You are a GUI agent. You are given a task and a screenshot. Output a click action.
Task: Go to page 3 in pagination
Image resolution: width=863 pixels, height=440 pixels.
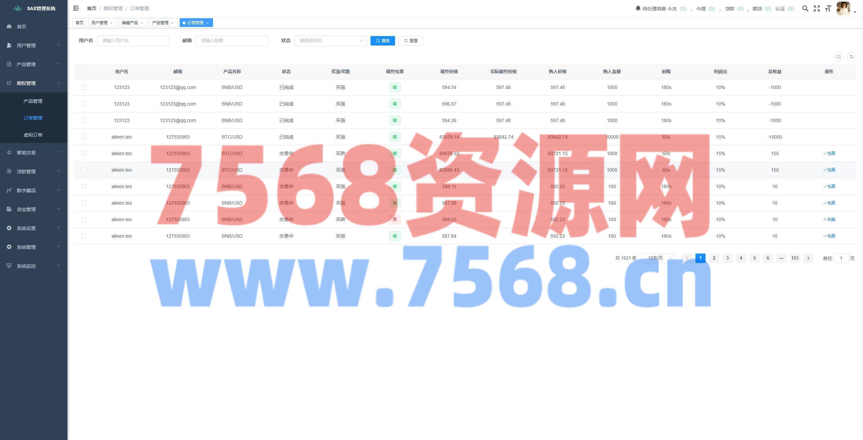(x=727, y=258)
